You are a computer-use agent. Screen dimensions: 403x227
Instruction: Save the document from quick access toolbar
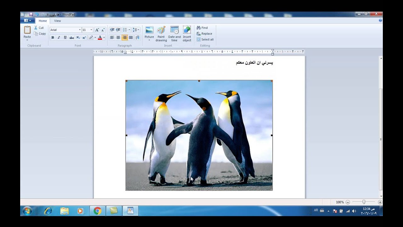point(31,15)
